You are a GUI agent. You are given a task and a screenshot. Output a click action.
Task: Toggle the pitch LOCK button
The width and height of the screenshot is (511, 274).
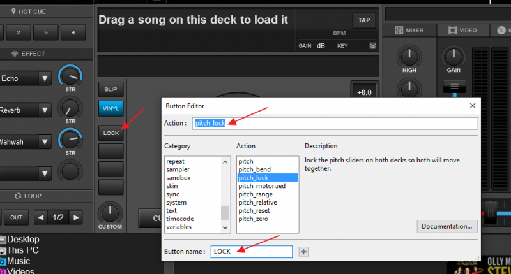pyautogui.click(x=111, y=133)
